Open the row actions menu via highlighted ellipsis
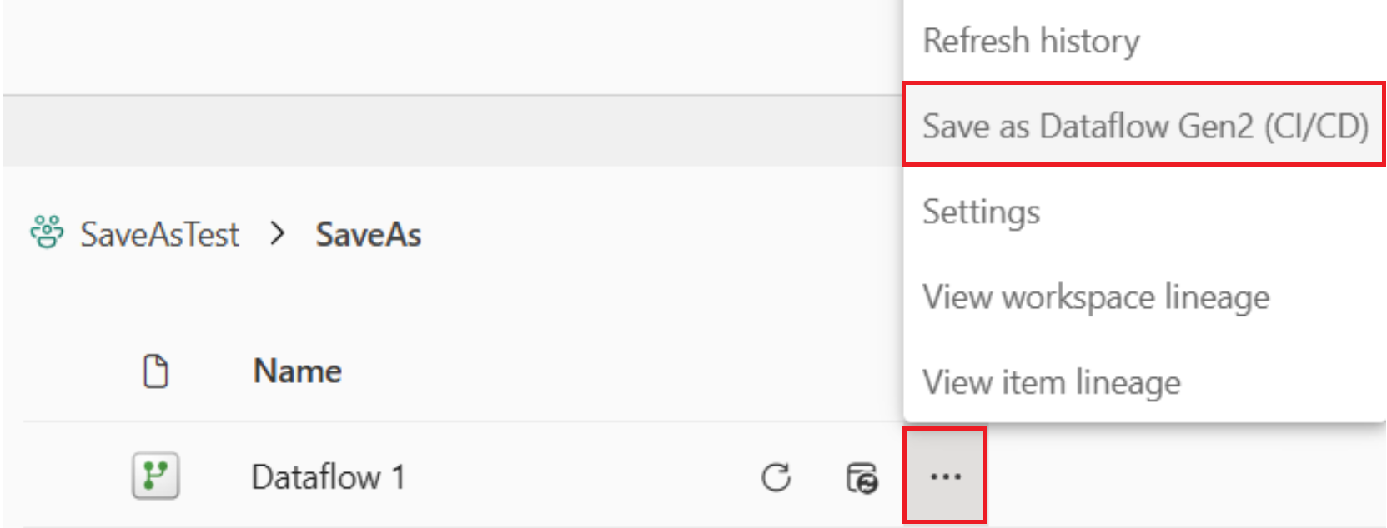1387x528 pixels. (947, 476)
